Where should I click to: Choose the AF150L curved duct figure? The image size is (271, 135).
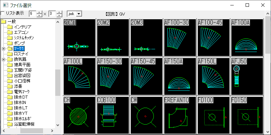coord(213,76)
